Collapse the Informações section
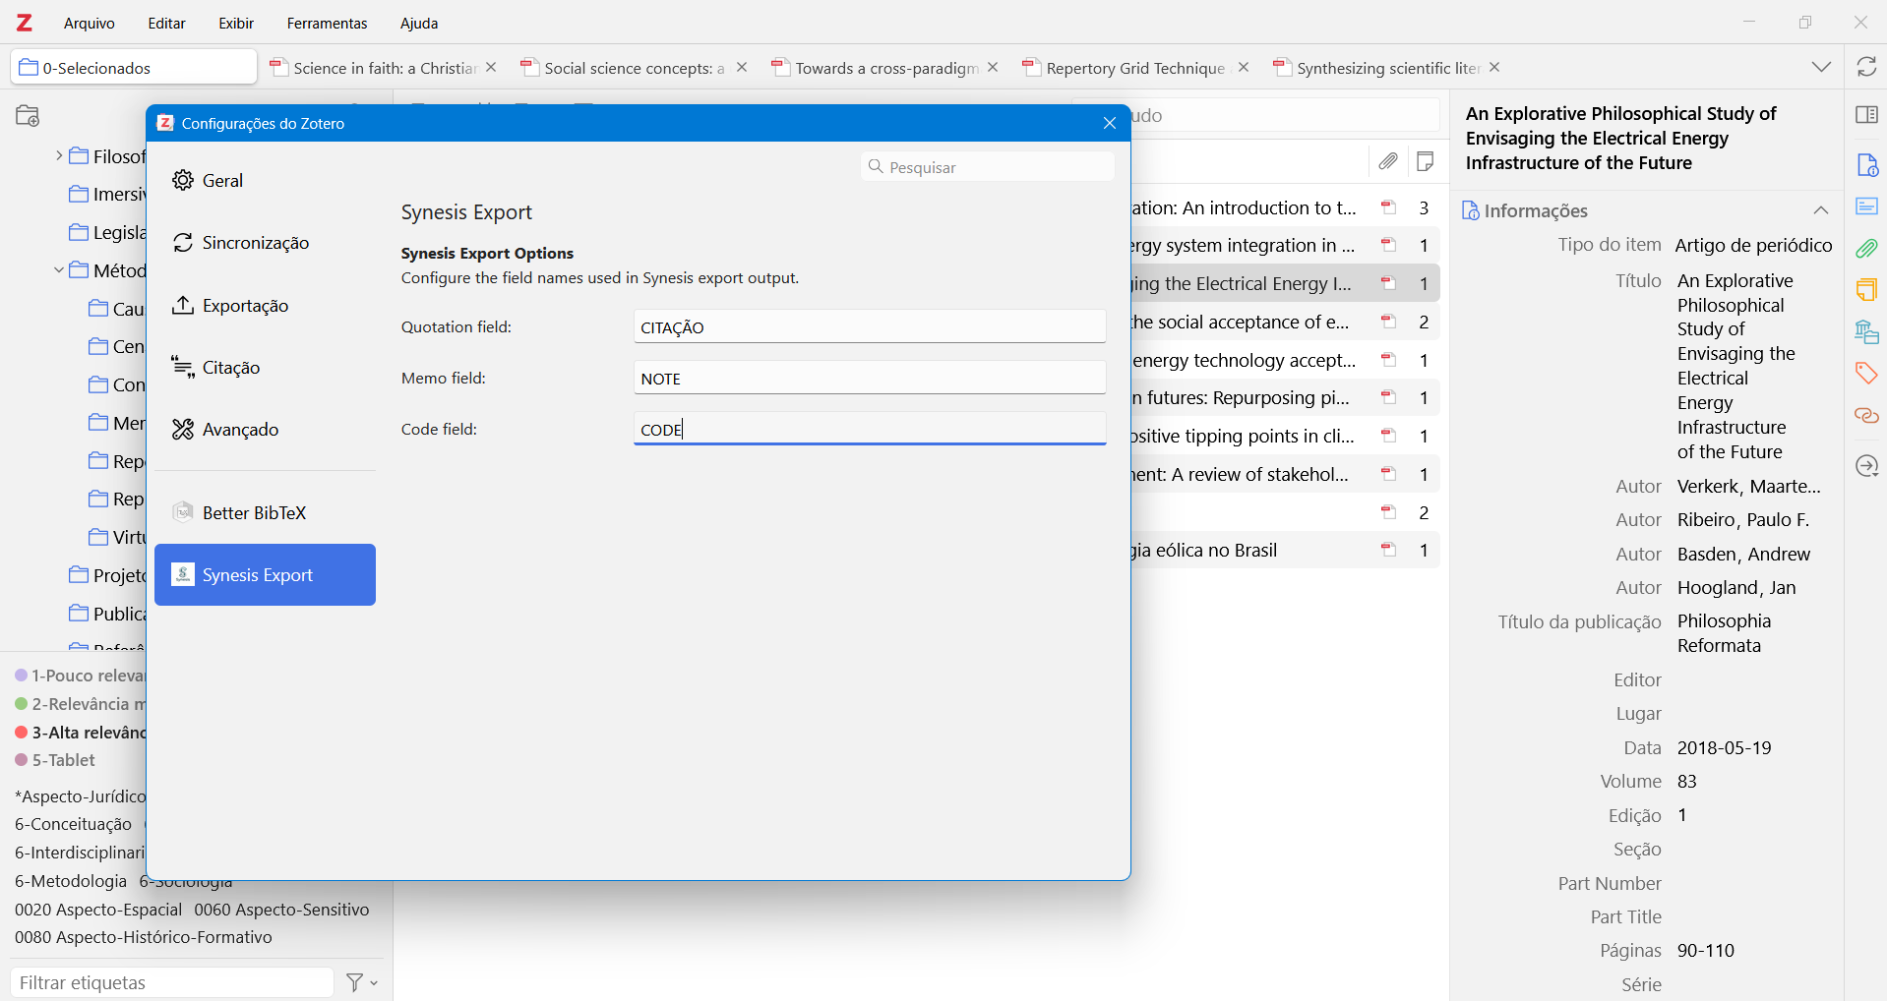 coord(1821,210)
